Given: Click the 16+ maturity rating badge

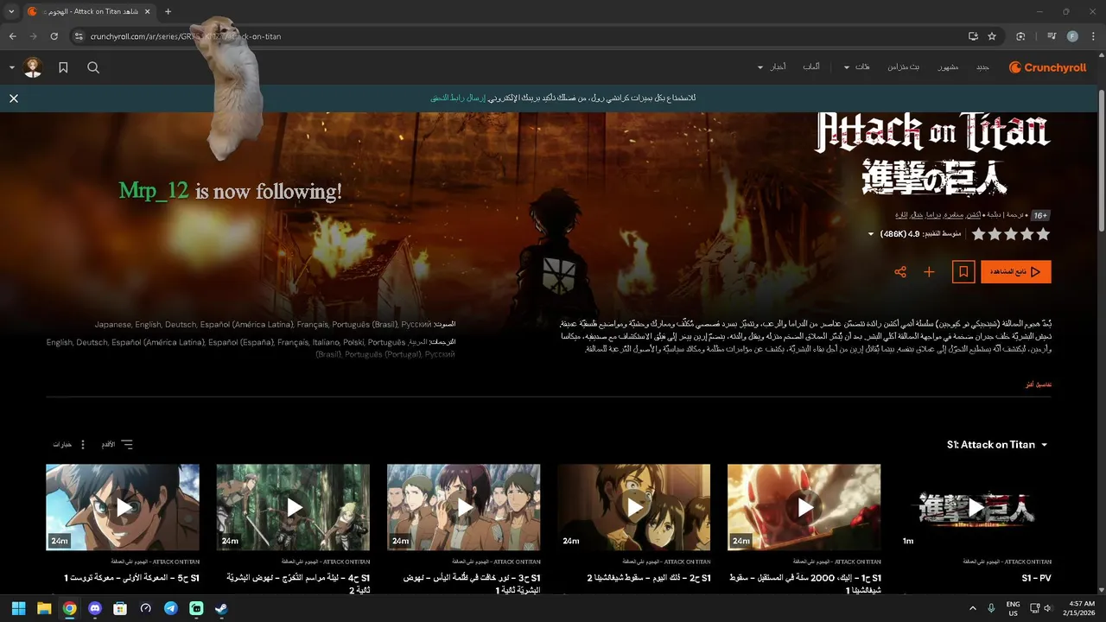Looking at the screenshot, I should coord(1040,215).
